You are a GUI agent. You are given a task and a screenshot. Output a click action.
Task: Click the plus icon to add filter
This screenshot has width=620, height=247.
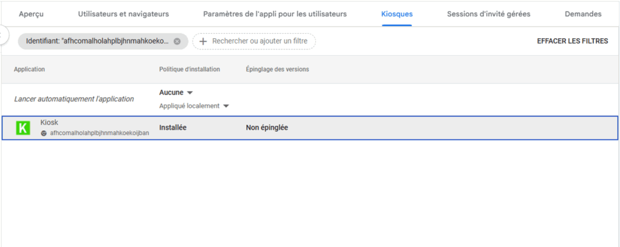pyautogui.click(x=203, y=41)
